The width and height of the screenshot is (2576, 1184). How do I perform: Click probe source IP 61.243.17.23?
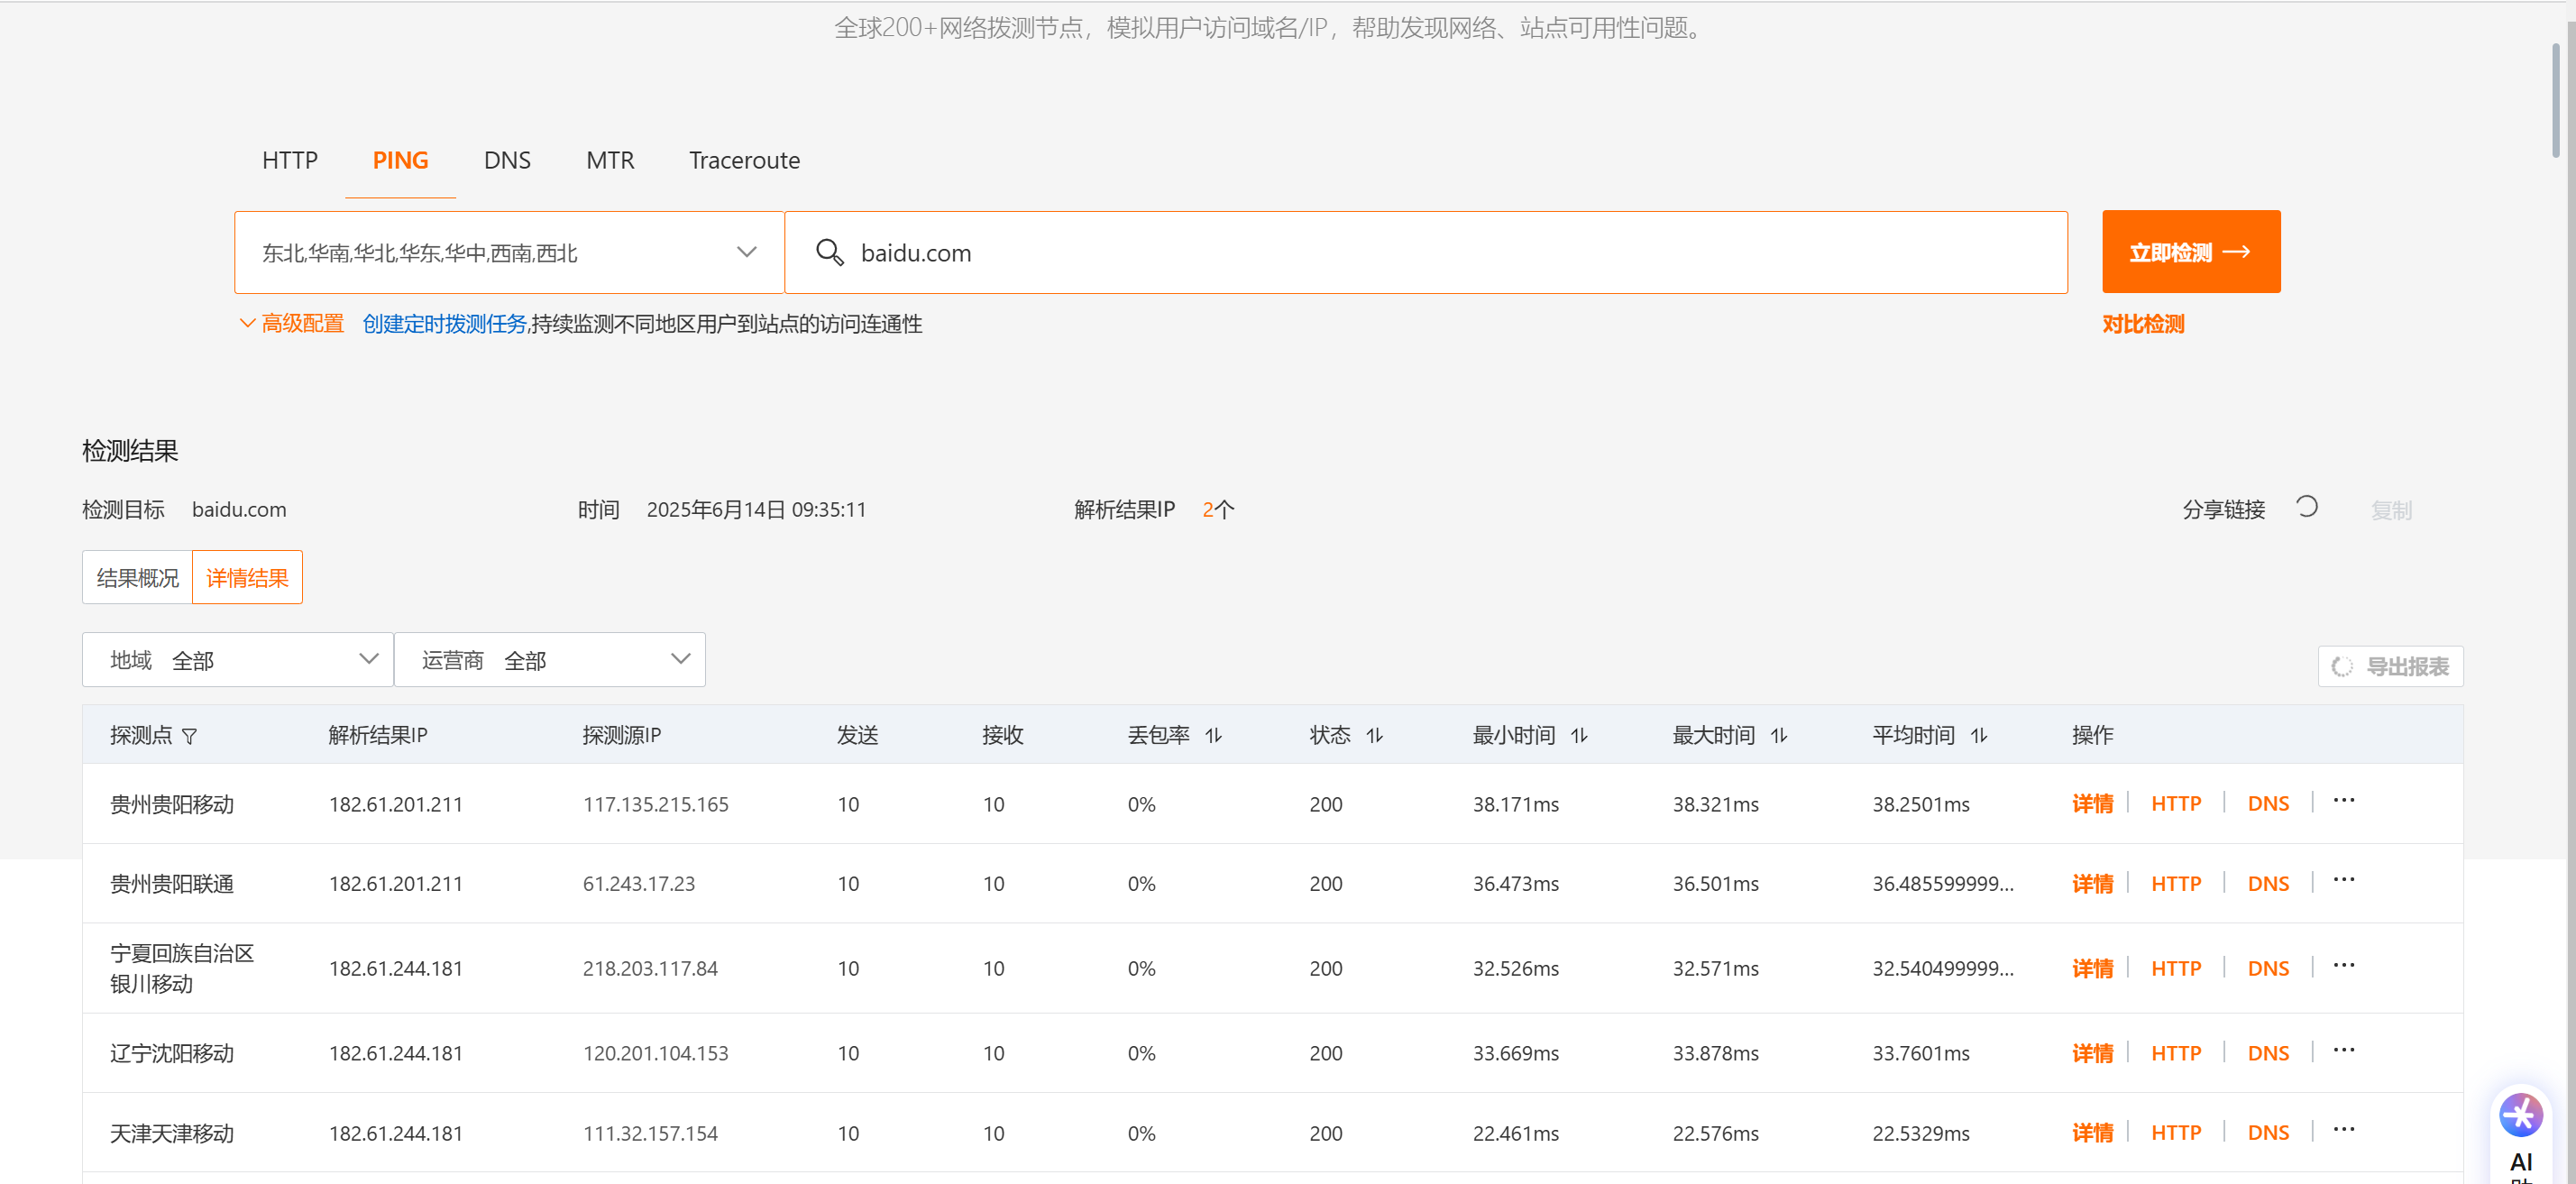(639, 884)
